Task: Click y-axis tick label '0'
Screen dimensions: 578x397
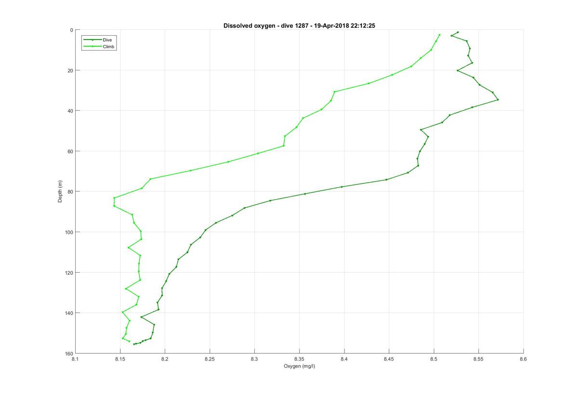Action: pyautogui.click(x=71, y=30)
